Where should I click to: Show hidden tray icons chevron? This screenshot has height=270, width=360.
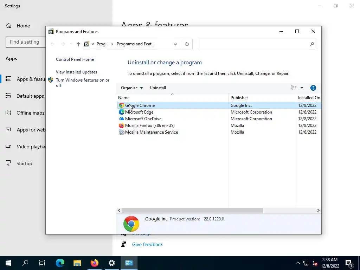pyautogui.click(x=297, y=263)
